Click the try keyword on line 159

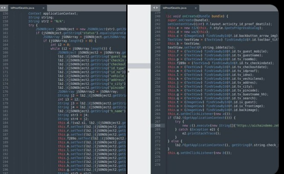(30, 25)
